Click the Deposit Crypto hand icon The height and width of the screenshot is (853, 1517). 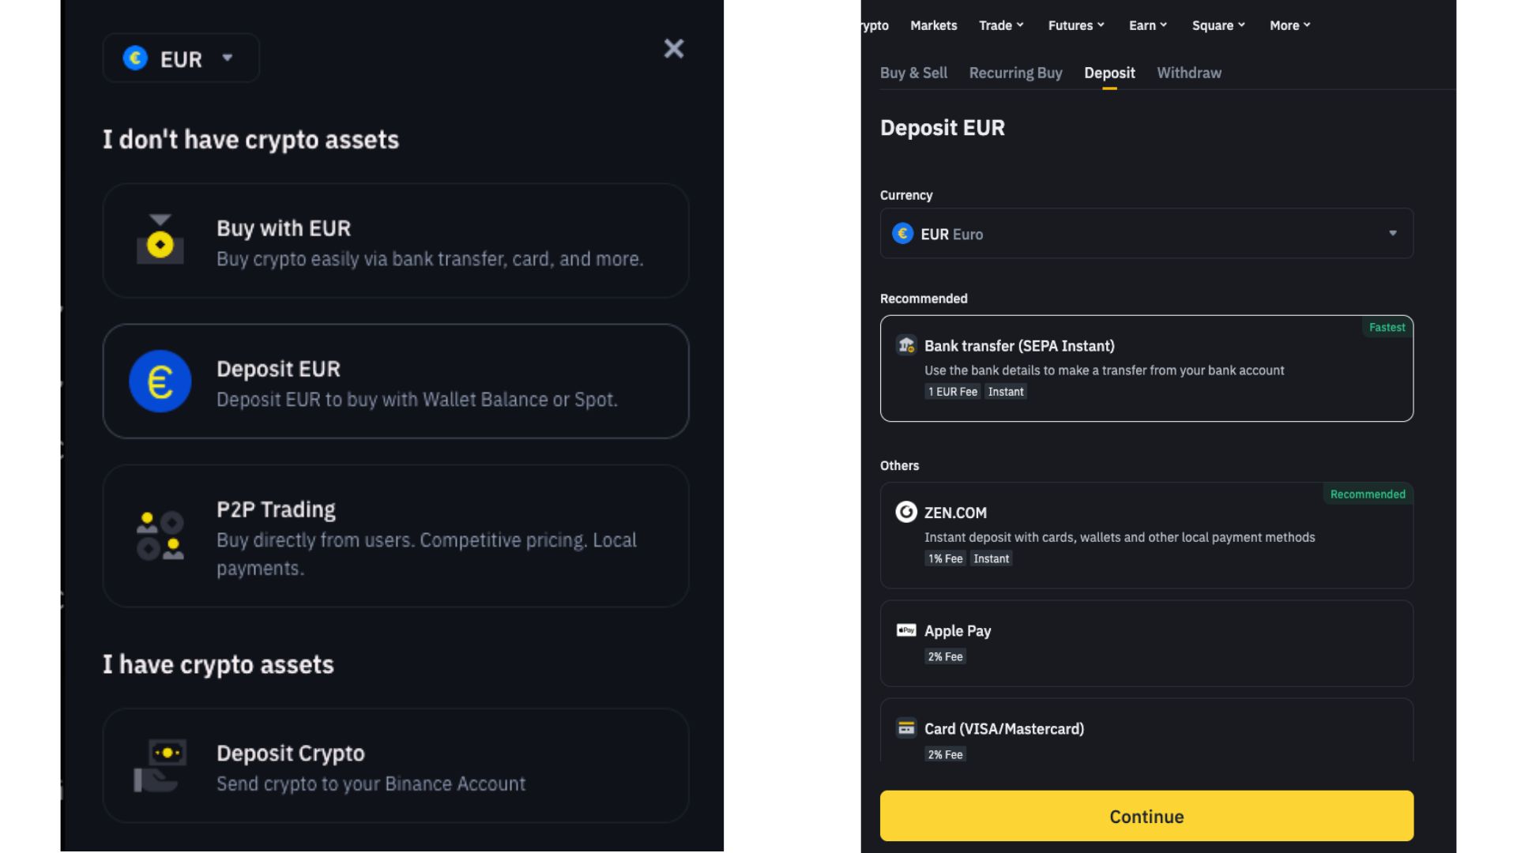(x=160, y=765)
